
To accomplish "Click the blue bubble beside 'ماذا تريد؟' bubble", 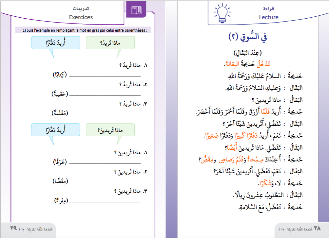I will (x=56, y=43).
